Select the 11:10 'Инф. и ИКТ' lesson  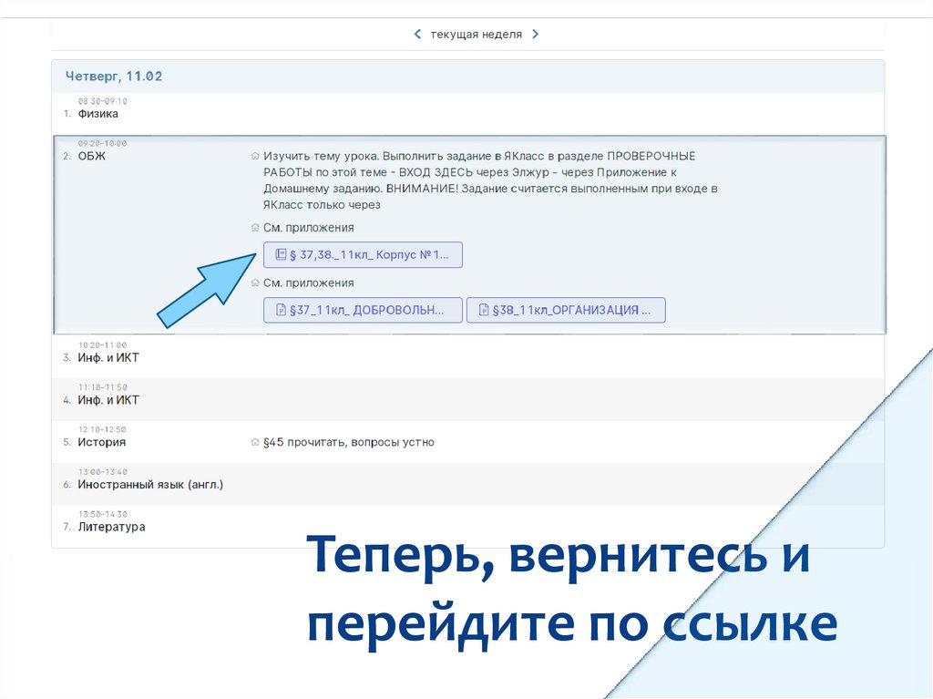[108, 400]
